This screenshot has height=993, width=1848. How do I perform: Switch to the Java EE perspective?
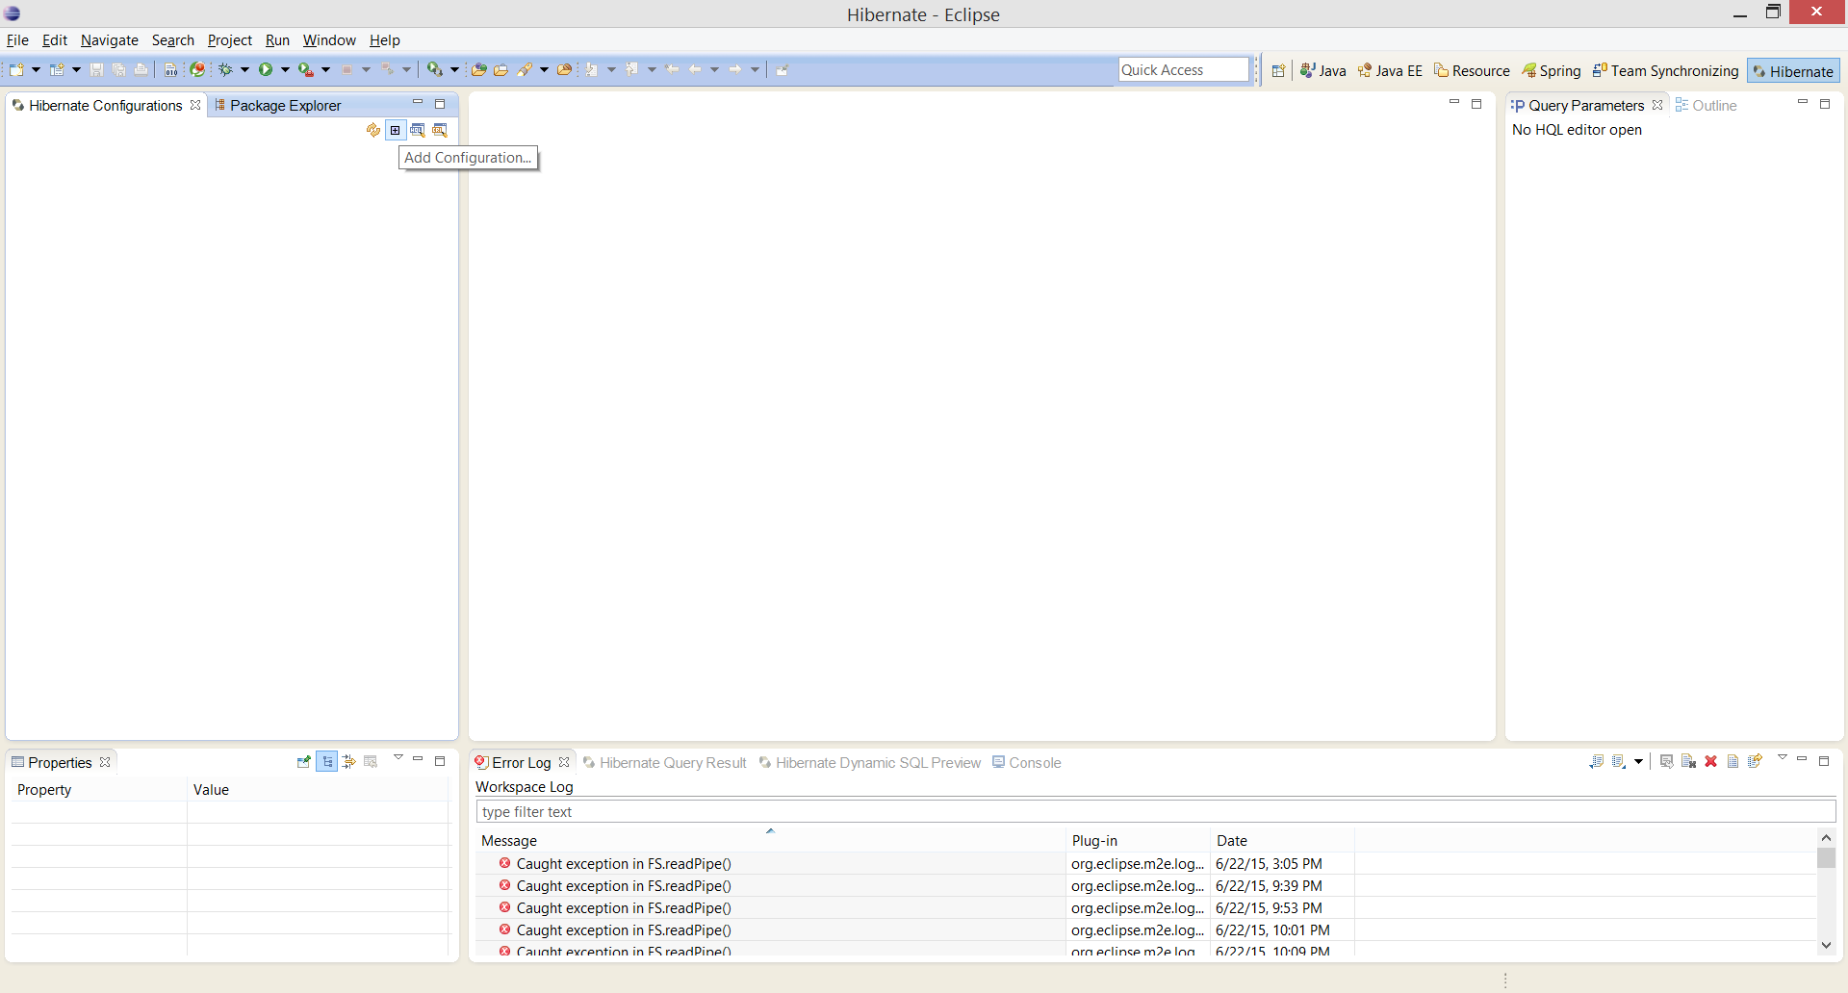pos(1390,70)
